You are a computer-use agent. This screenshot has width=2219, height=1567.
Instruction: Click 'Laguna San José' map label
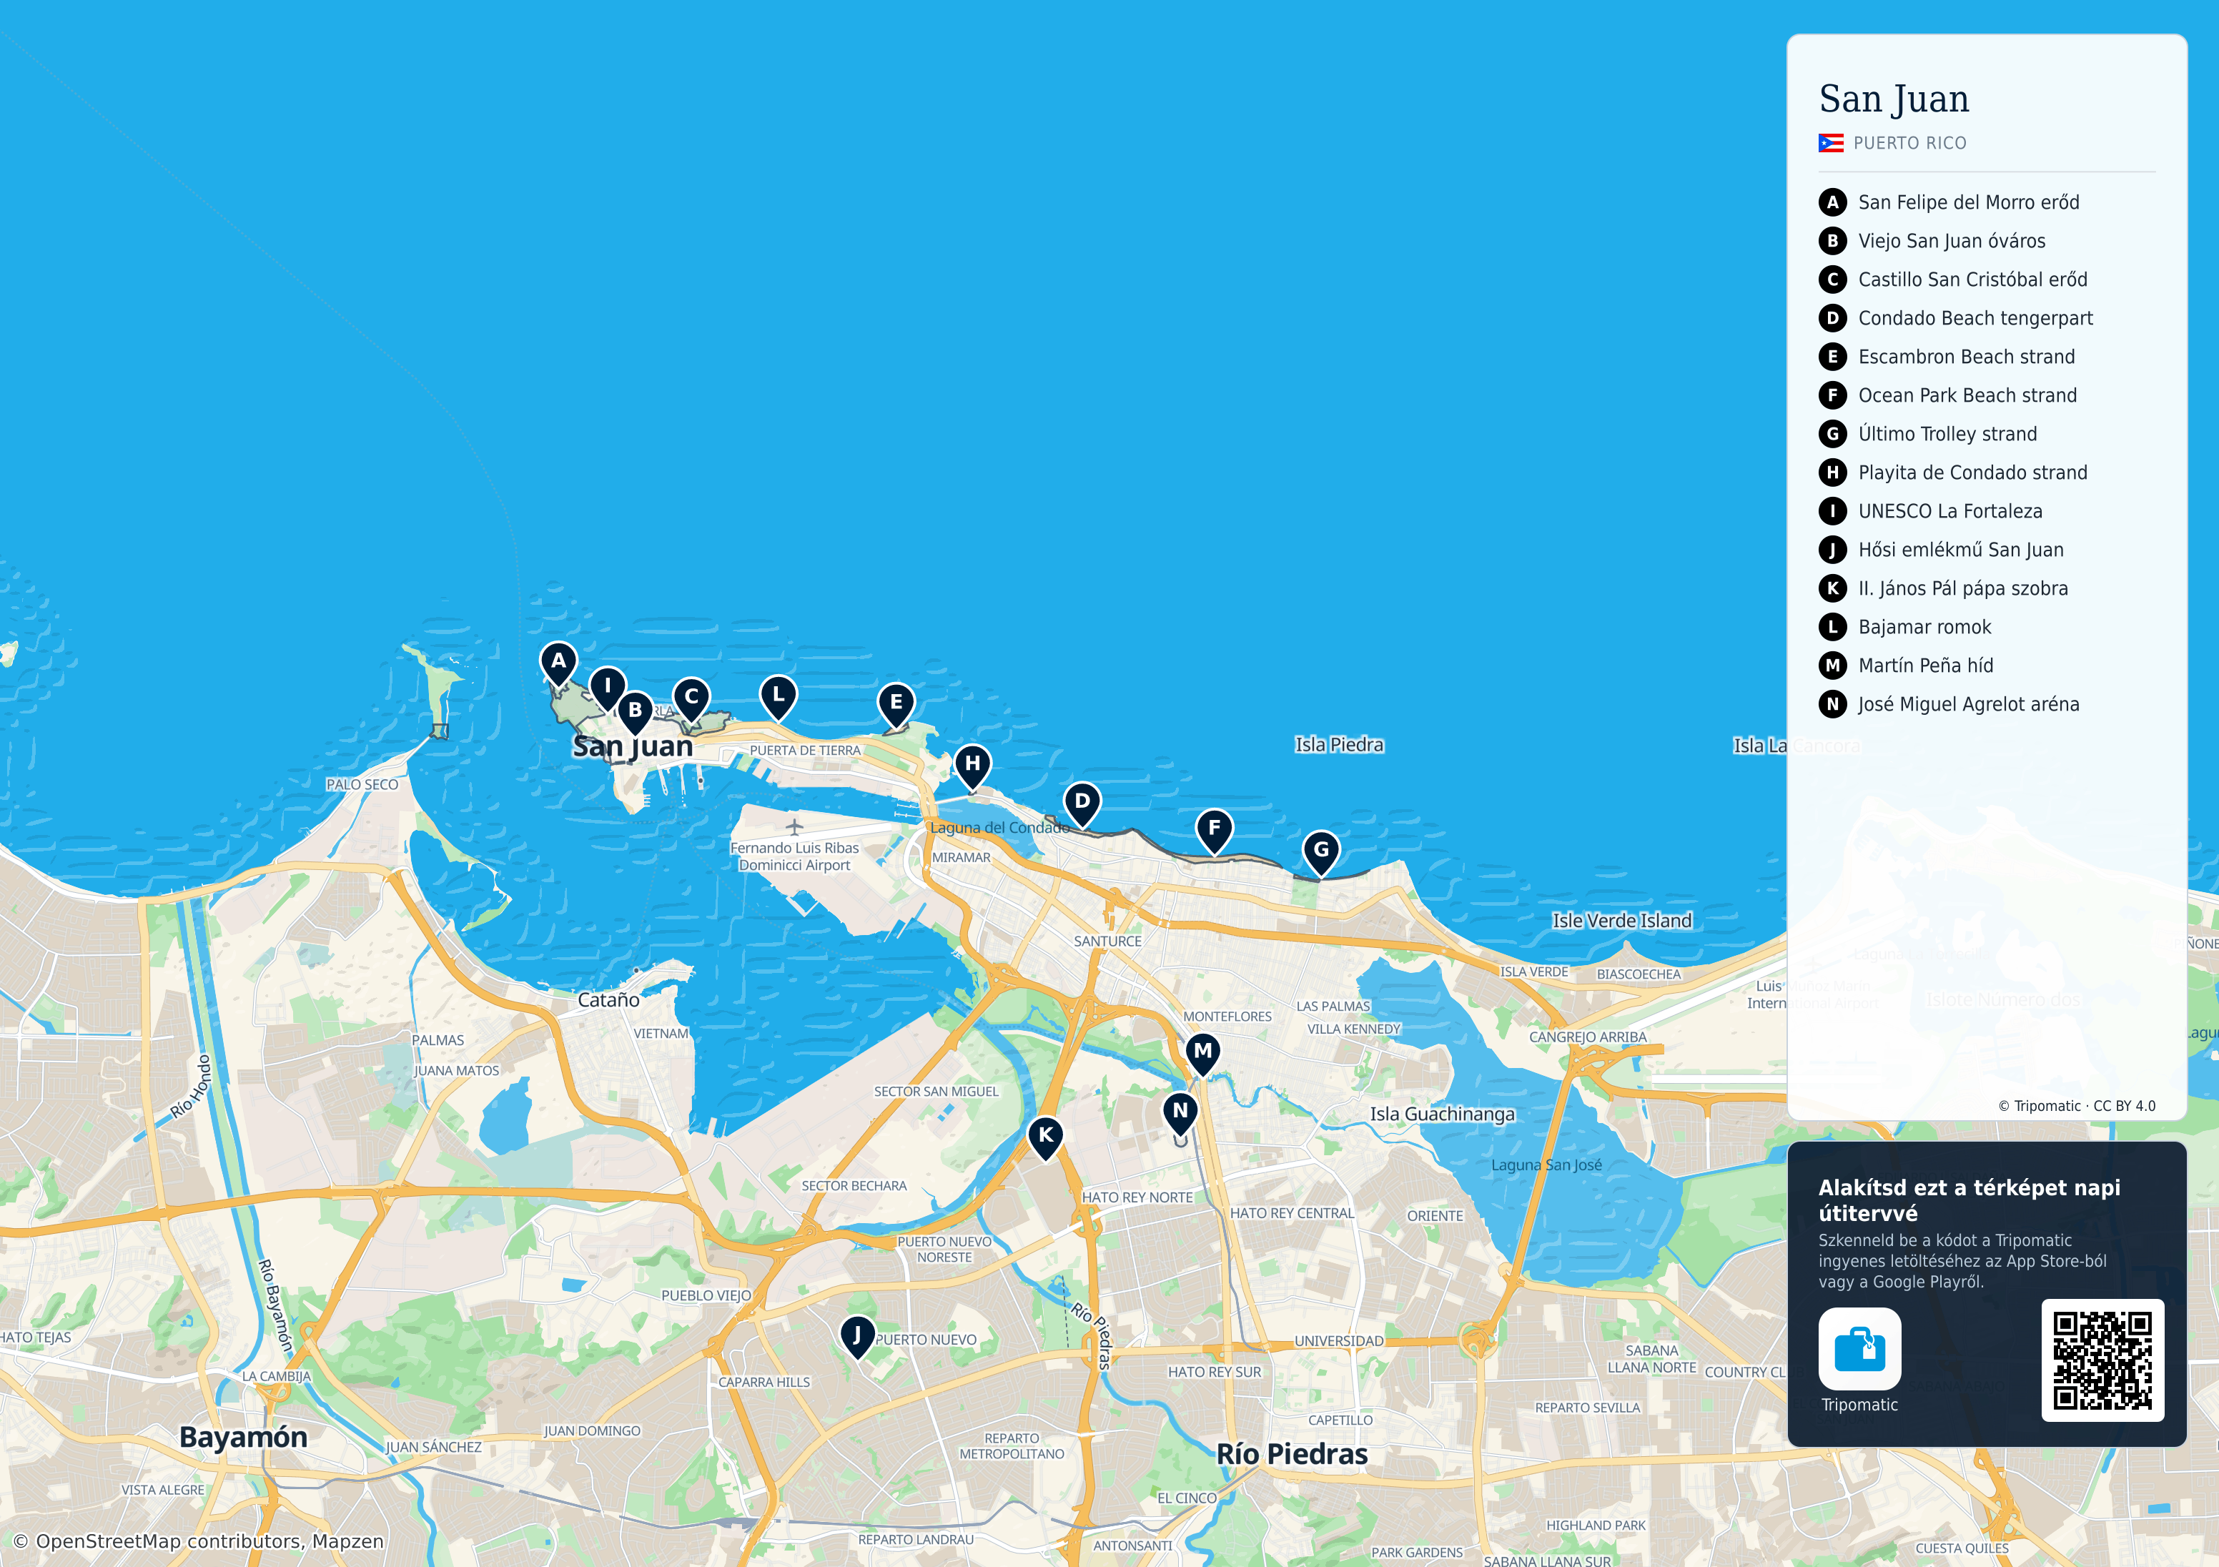click(x=1546, y=1165)
